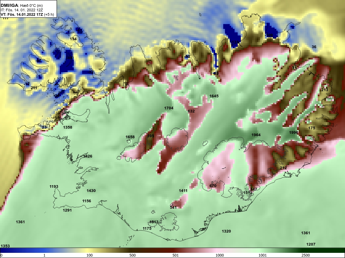Click the 154 value in the Westfjords

pos(73,39)
